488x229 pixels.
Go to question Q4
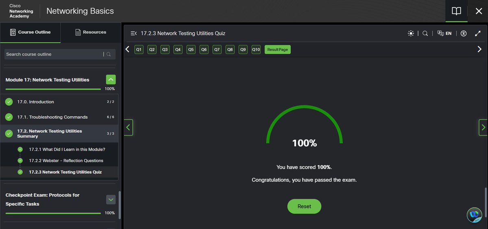[178, 49]
